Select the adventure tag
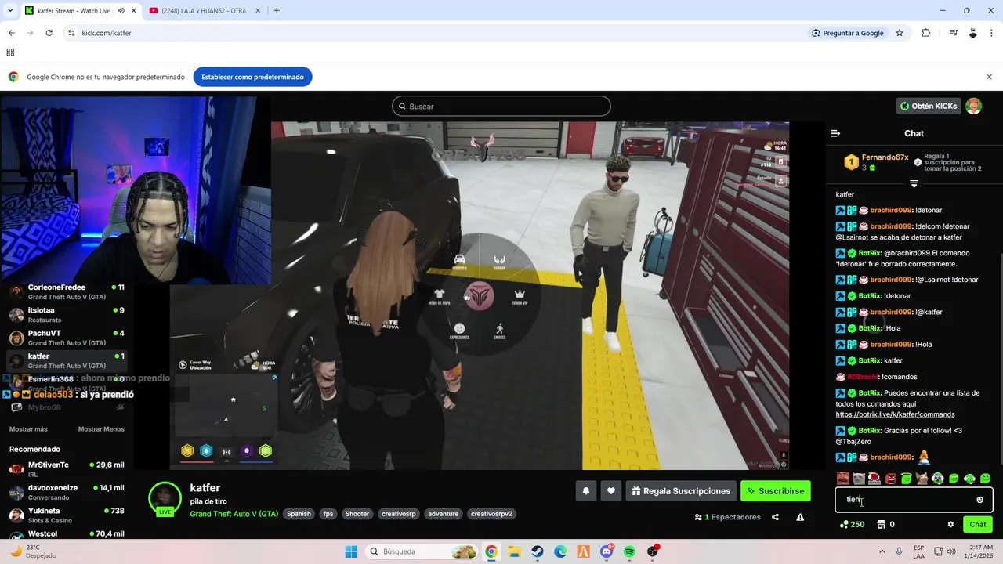Screen dimensions: 1003x564 [444, 514]
